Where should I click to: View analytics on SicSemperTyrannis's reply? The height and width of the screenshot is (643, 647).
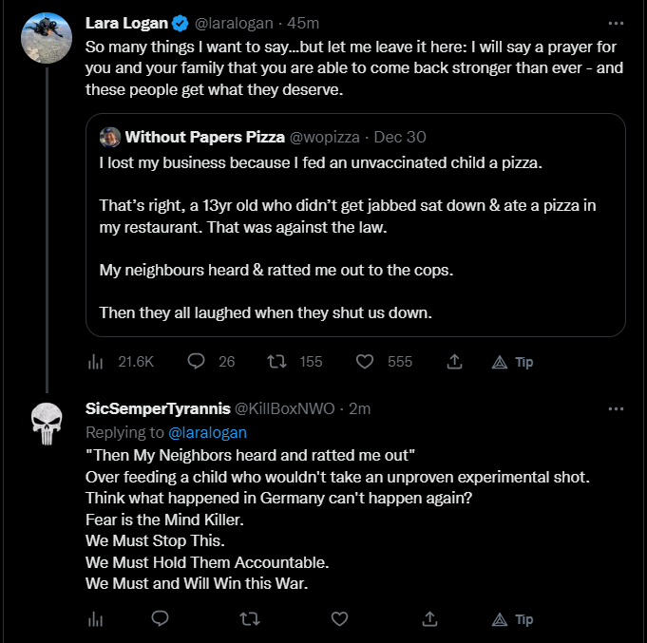coord(95,619)
